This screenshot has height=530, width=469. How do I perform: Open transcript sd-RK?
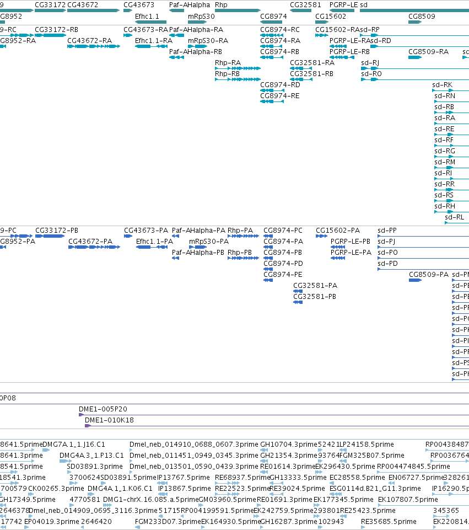tap(443, 85)
